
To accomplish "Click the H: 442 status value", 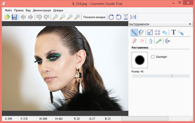I will 59,119.
